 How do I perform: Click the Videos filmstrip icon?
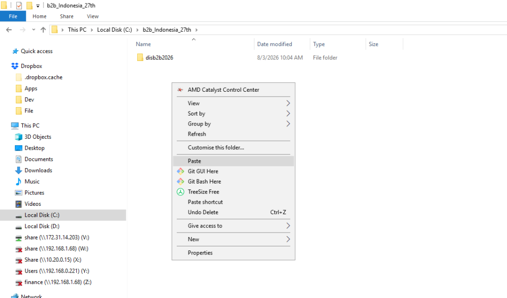point(19,204)
